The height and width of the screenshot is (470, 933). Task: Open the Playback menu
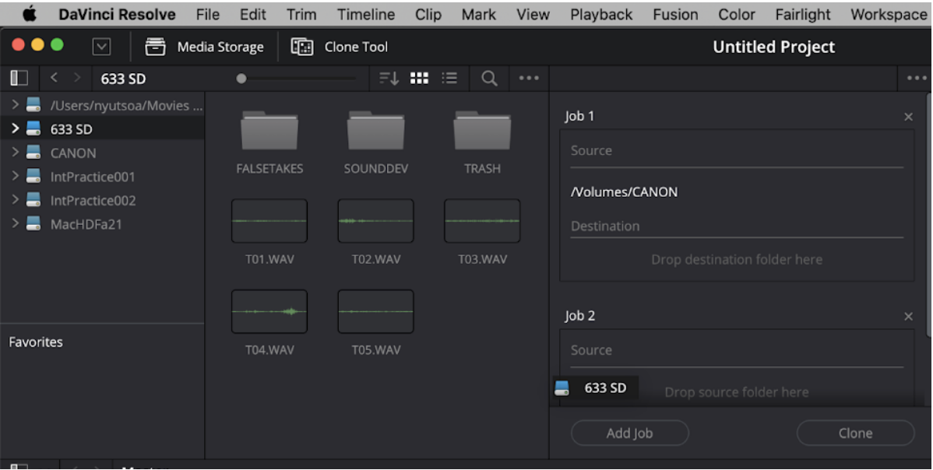600,13
